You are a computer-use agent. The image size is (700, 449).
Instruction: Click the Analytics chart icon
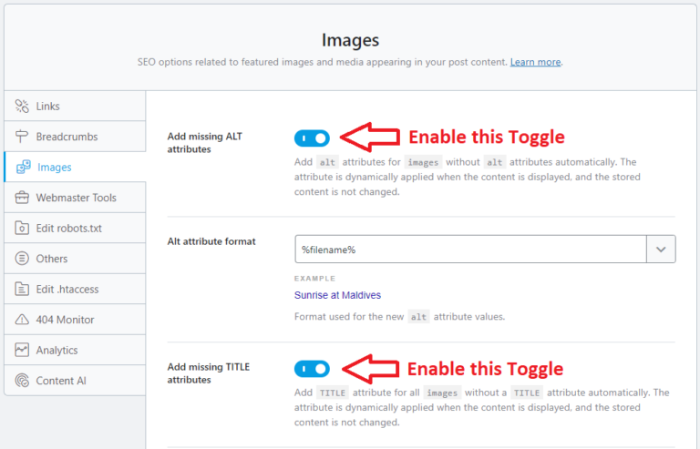[x=23, y=350]
